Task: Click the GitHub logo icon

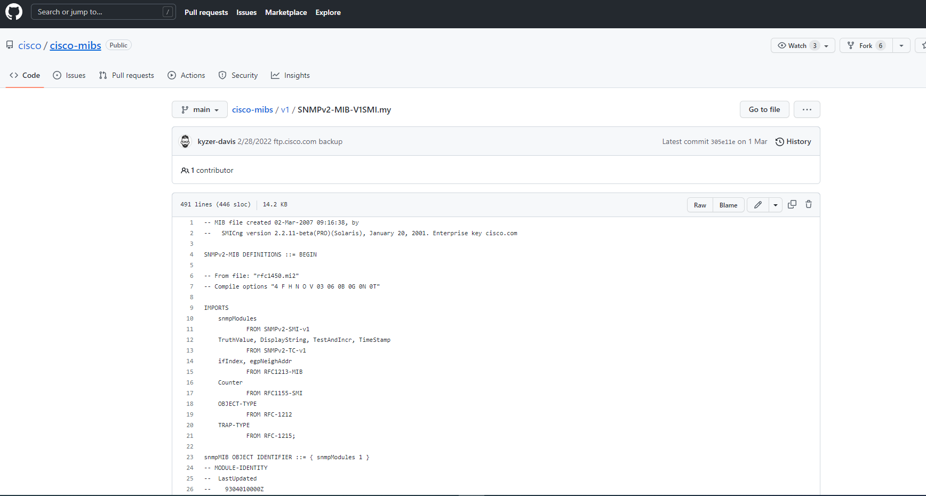Action: [x=14, y=12]
